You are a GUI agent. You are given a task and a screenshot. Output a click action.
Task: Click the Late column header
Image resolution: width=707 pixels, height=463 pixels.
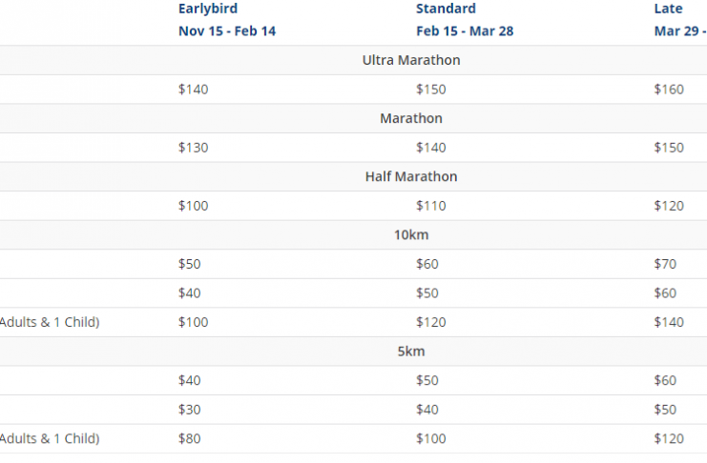coord(668,9)
